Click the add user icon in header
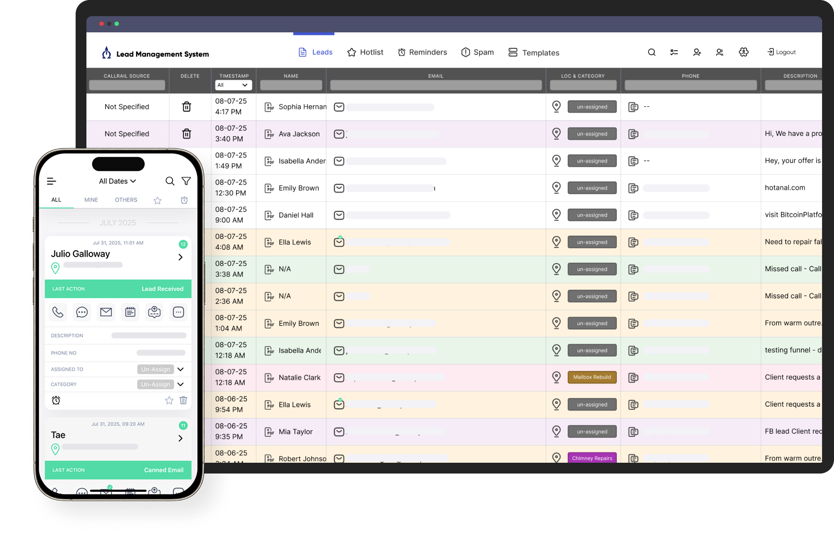This screenshot has height=535, width=834. point(697,52)
